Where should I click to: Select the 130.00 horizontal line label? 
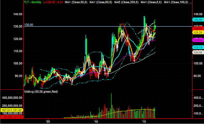[x=29, y=25]
